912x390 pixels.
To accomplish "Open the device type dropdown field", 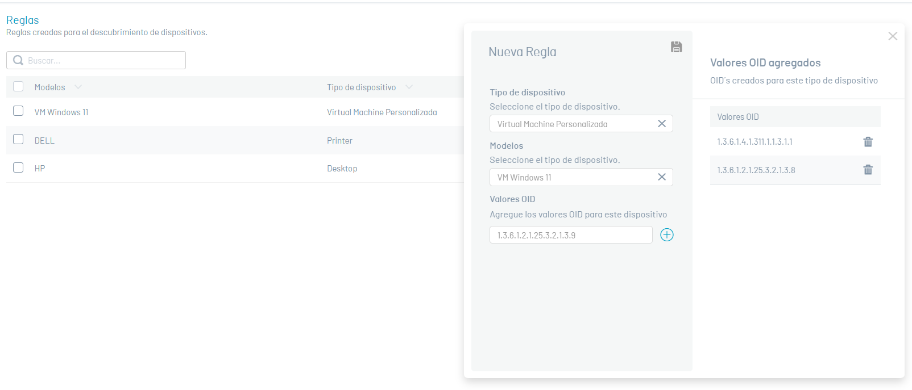I will [571, 124].
